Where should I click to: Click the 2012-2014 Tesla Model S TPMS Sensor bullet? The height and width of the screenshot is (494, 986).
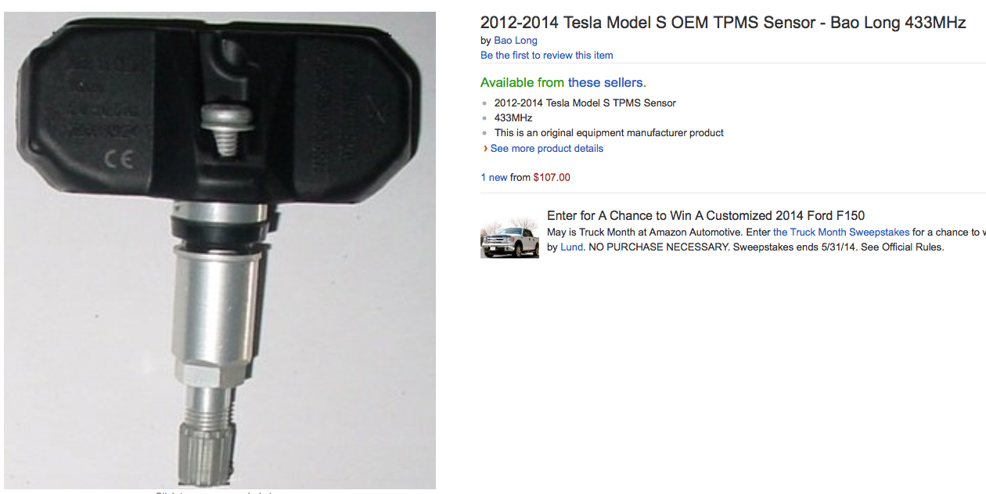[585, 103]
